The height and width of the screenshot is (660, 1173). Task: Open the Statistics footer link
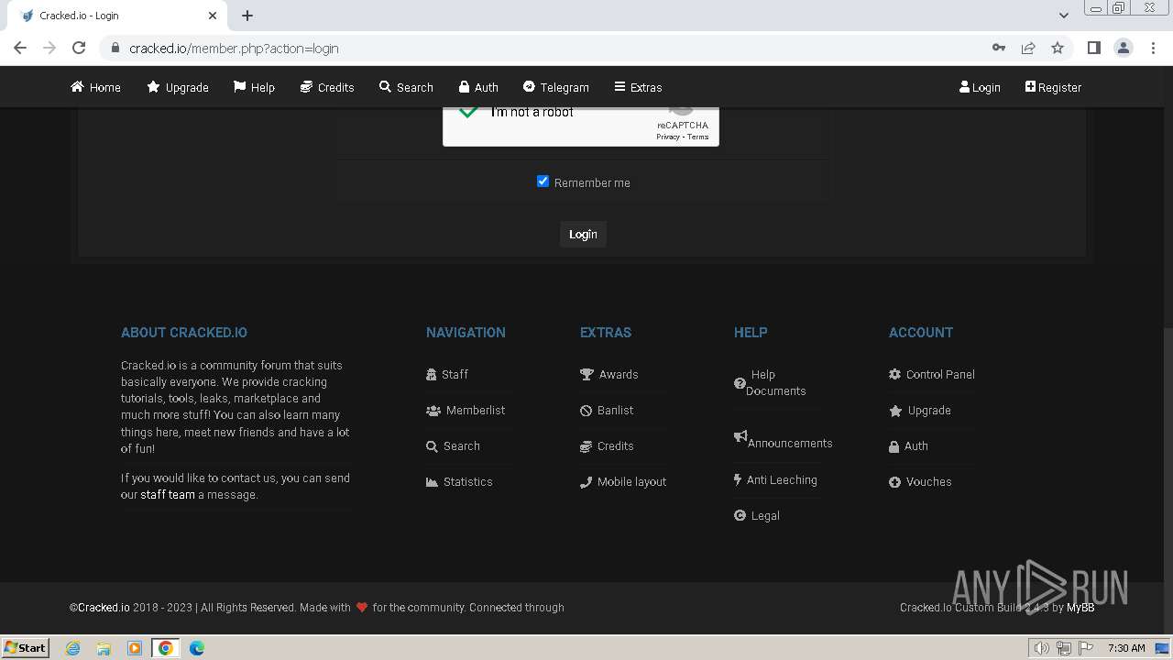coord(459,481)
